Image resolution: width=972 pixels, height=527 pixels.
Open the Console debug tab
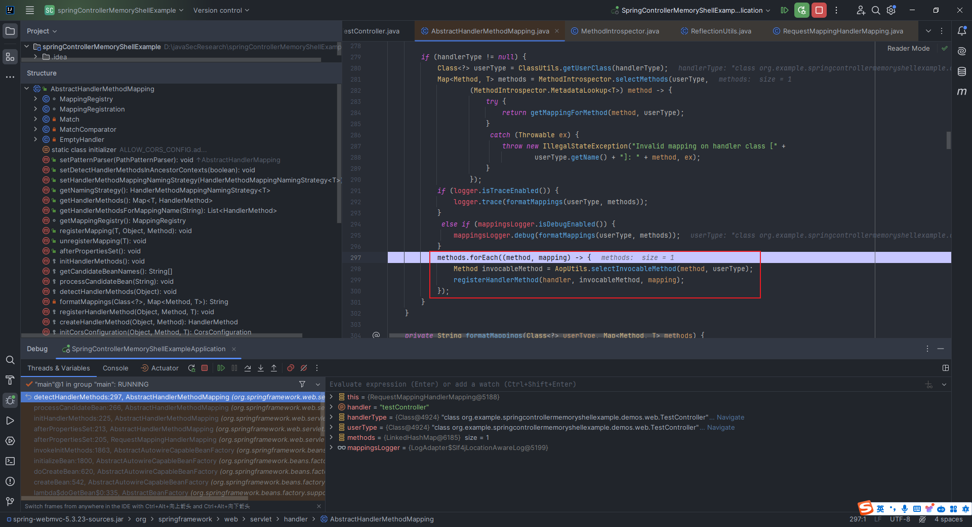point(115,368)
